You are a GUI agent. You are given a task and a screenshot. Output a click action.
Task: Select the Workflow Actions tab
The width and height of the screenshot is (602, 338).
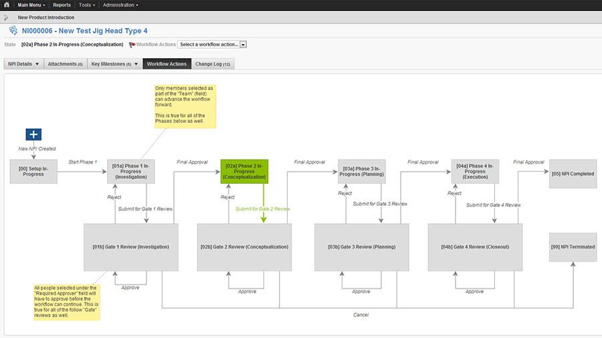coord(167,64)
